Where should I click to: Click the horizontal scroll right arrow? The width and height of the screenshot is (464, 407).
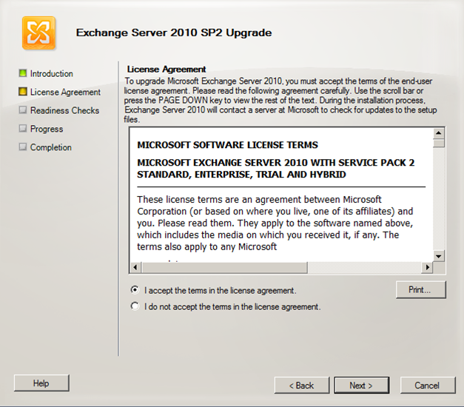coord(427,267)
